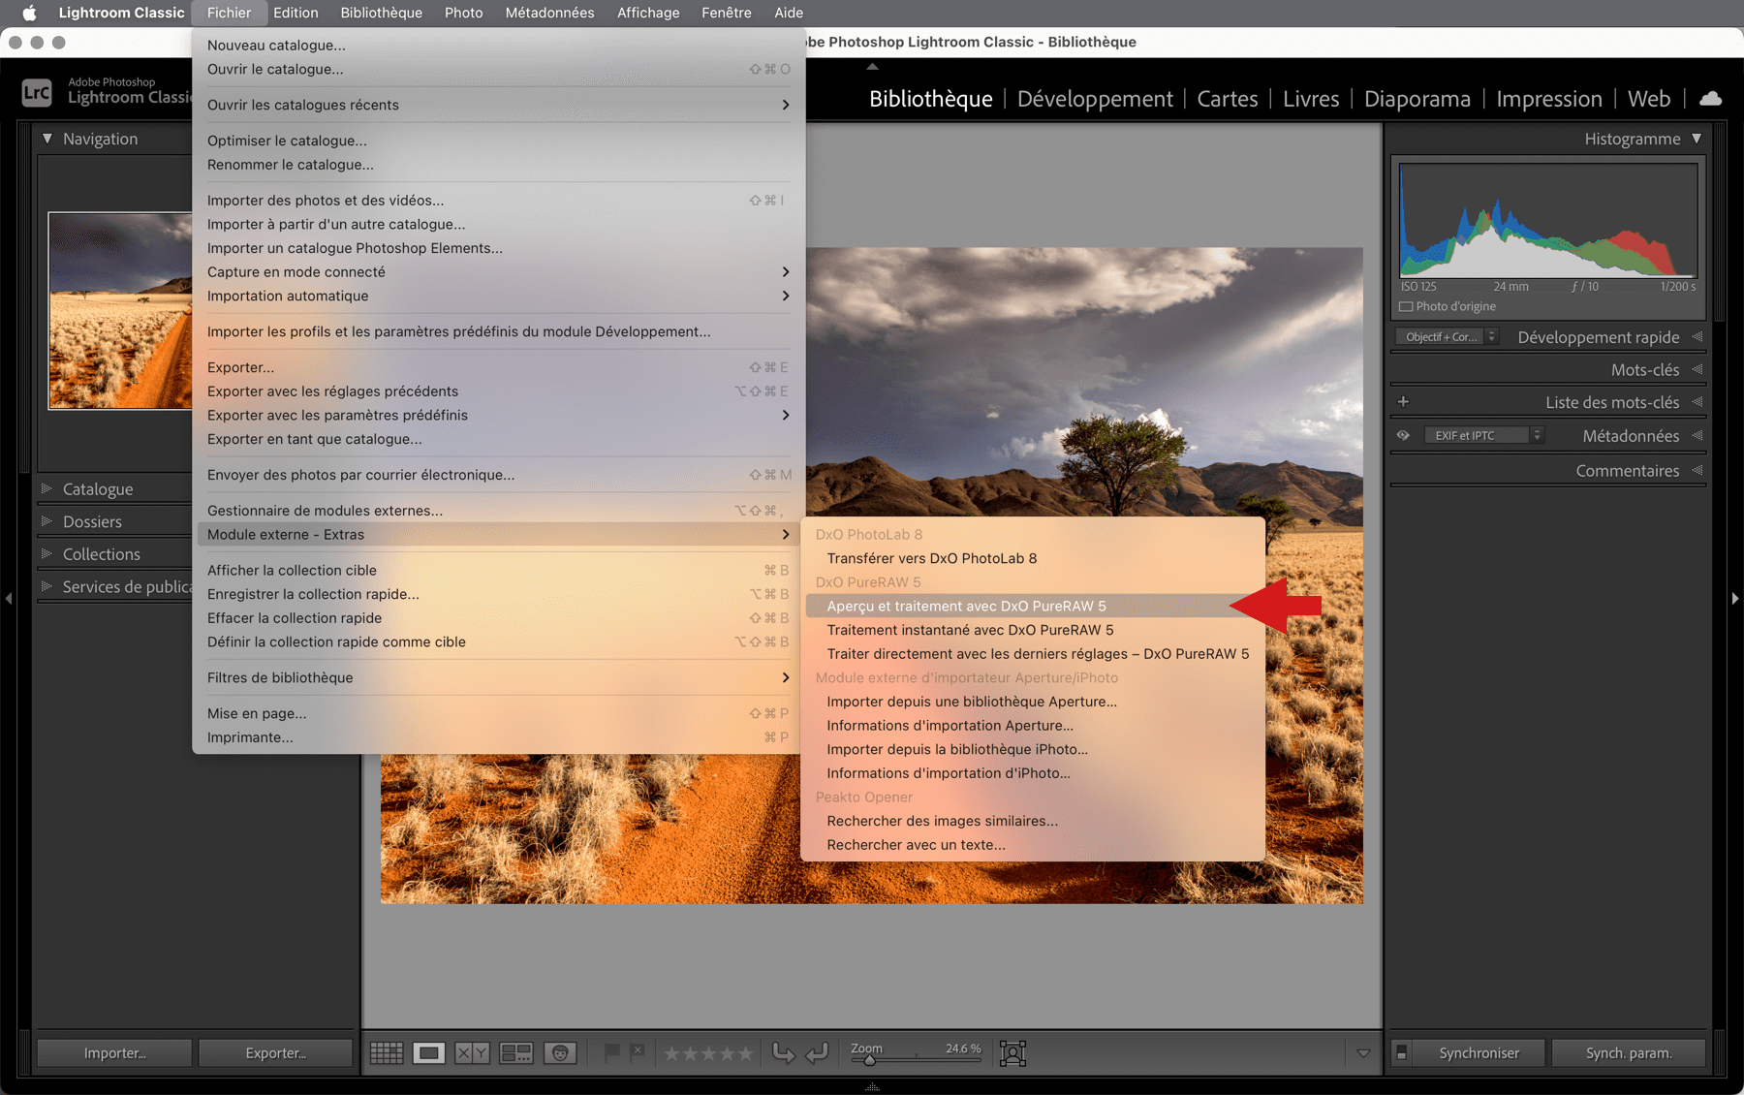The width and height of the screenshot is (1744, 1095).
Task: Choose Rechercher des images similaires...
Action: 1034,821
